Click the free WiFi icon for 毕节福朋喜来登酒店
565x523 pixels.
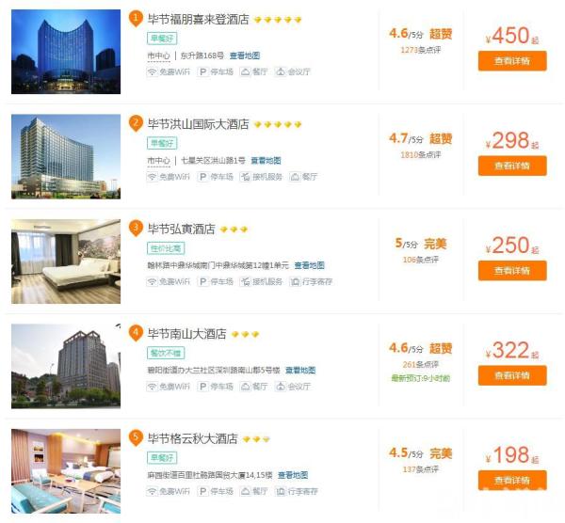[152, 71]
